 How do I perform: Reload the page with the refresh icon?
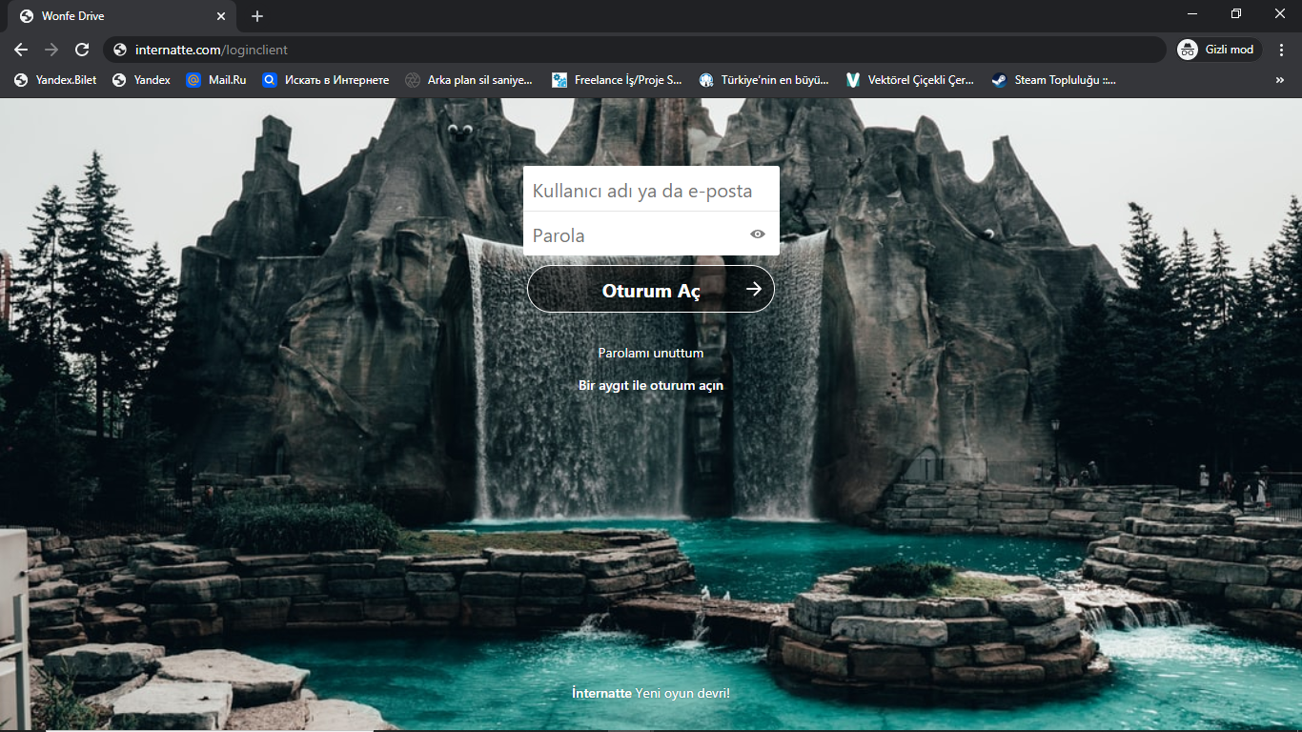(82, 50)
